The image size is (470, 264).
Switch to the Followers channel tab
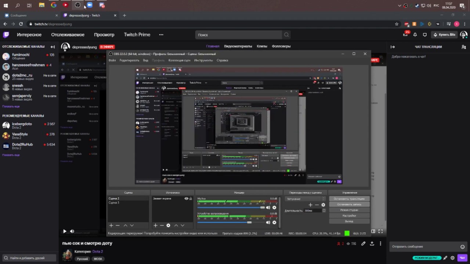tap(281, 47)
